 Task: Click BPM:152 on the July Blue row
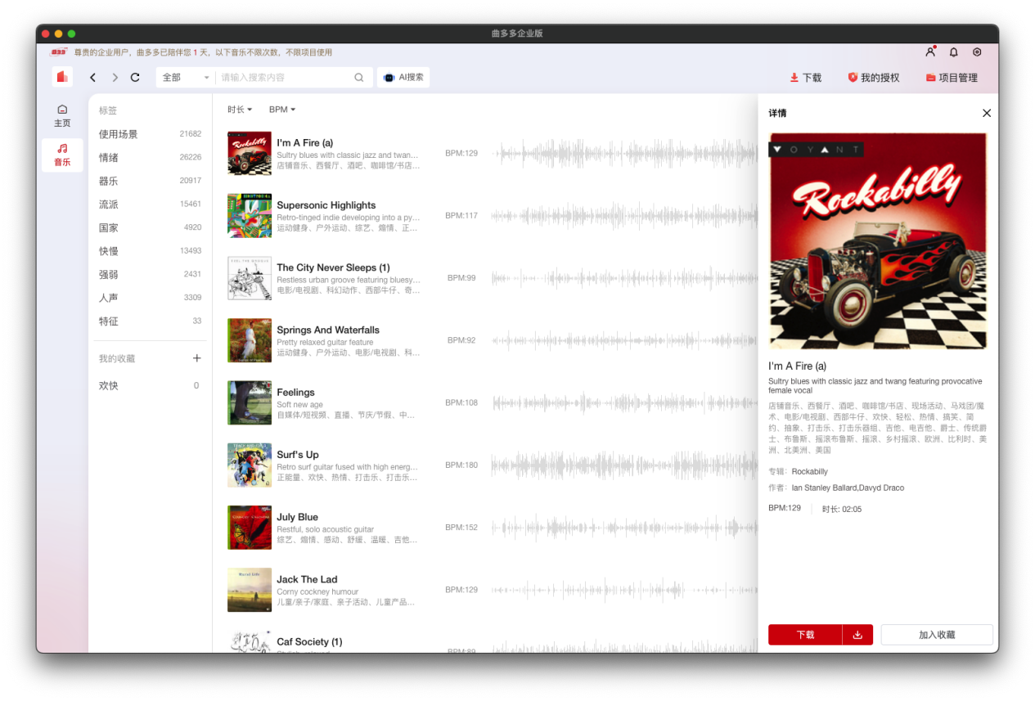coord(461,528)
